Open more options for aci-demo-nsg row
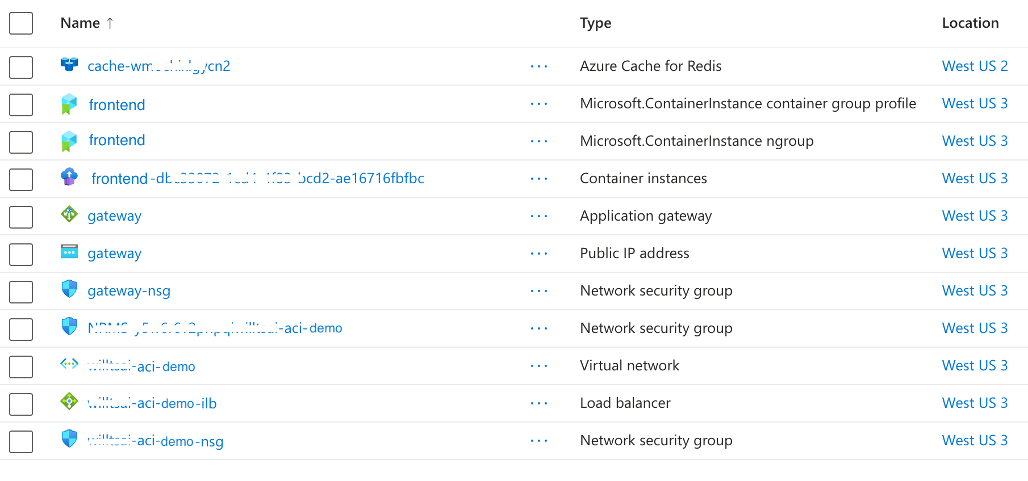Screen dimensions: 1028x481 point(538,441)
